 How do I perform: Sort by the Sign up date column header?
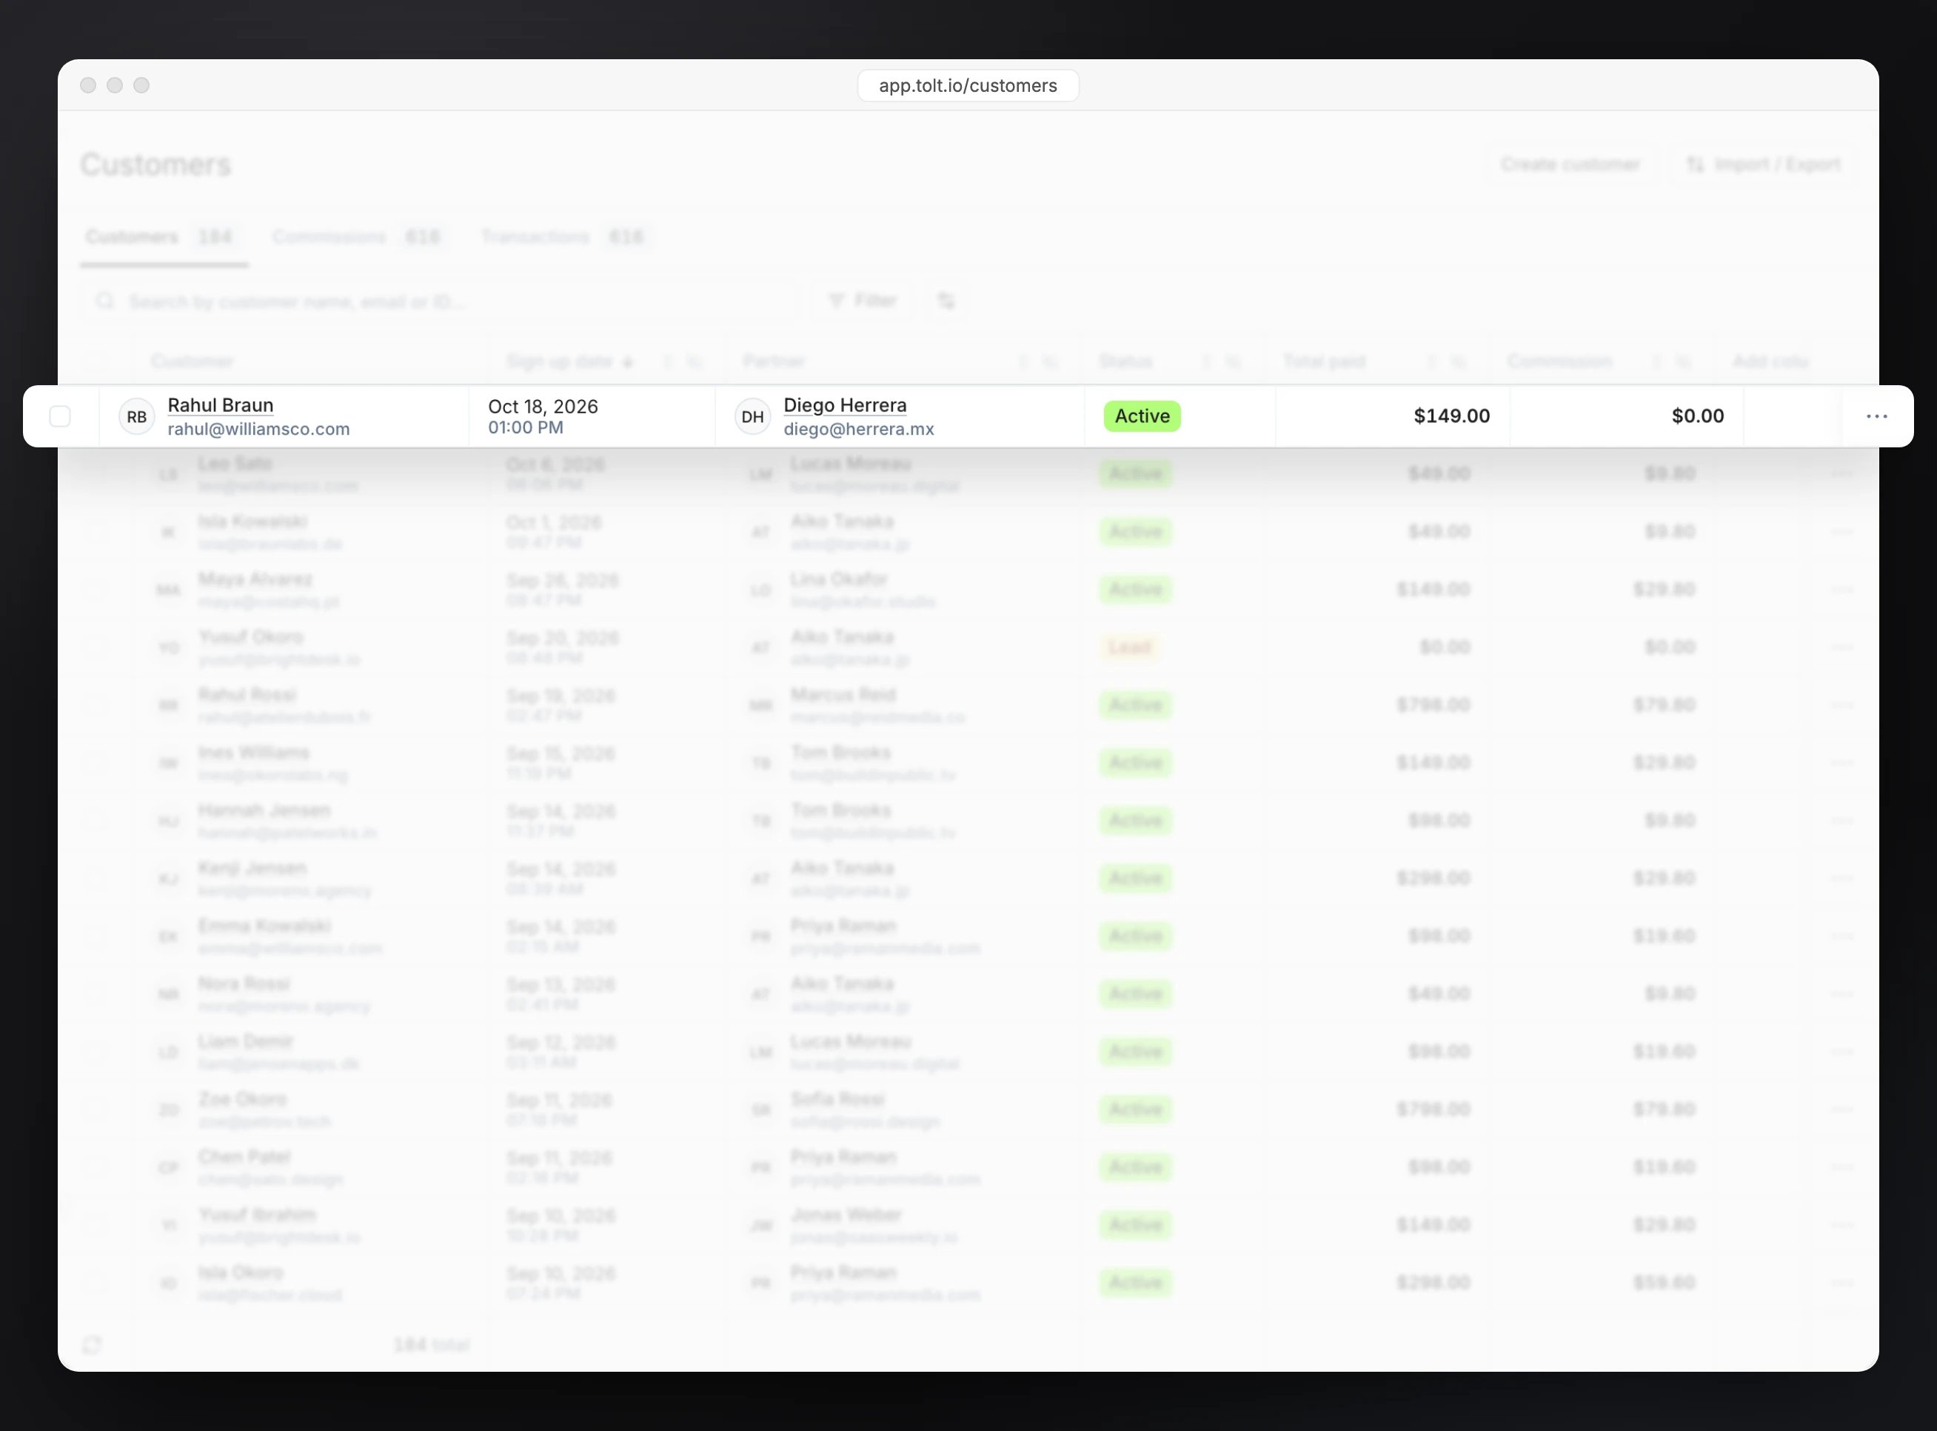(x=569, y=361)
